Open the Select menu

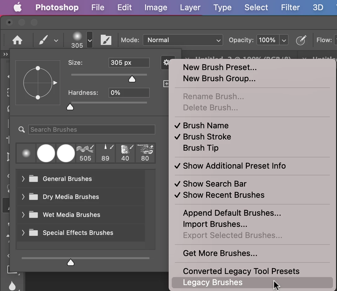point(256,7)
